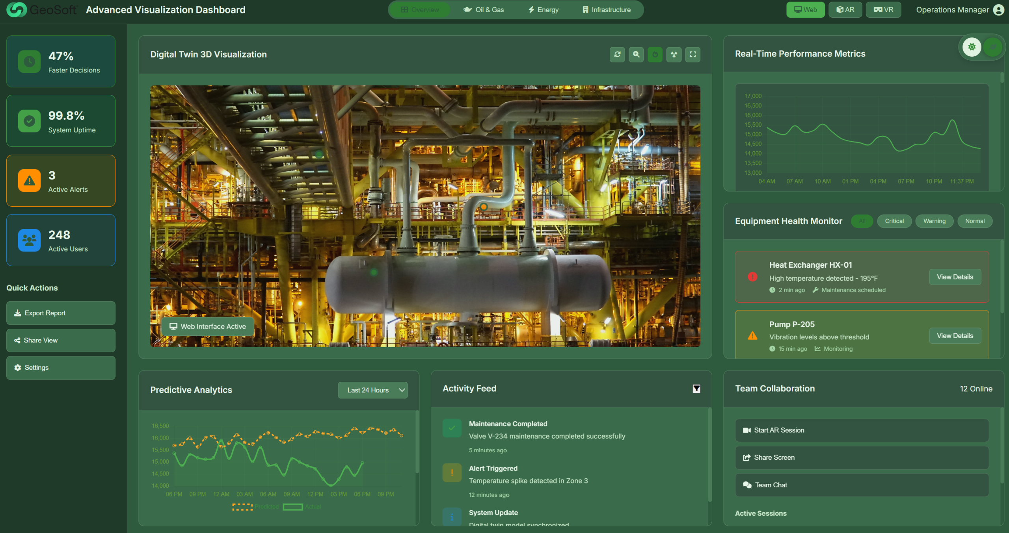Click the Operations Manager user avatar

999,10
